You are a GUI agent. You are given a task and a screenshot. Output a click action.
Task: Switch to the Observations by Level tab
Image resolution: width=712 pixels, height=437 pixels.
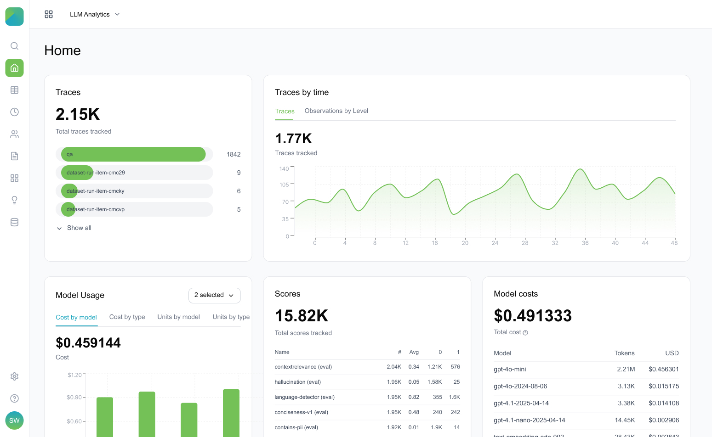point(336,111)
